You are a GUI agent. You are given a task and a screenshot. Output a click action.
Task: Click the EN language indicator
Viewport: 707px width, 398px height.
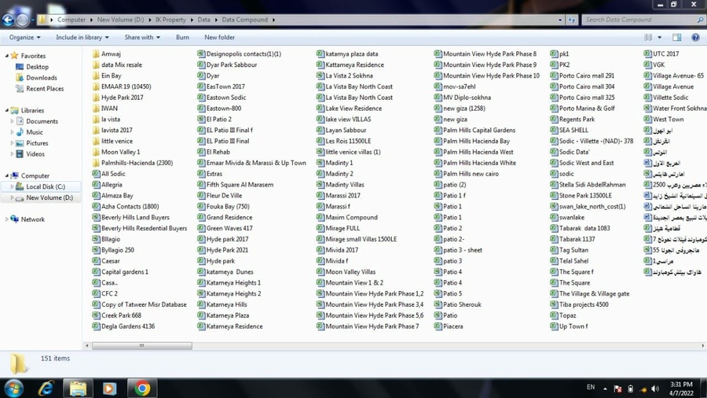pos(591,387)
